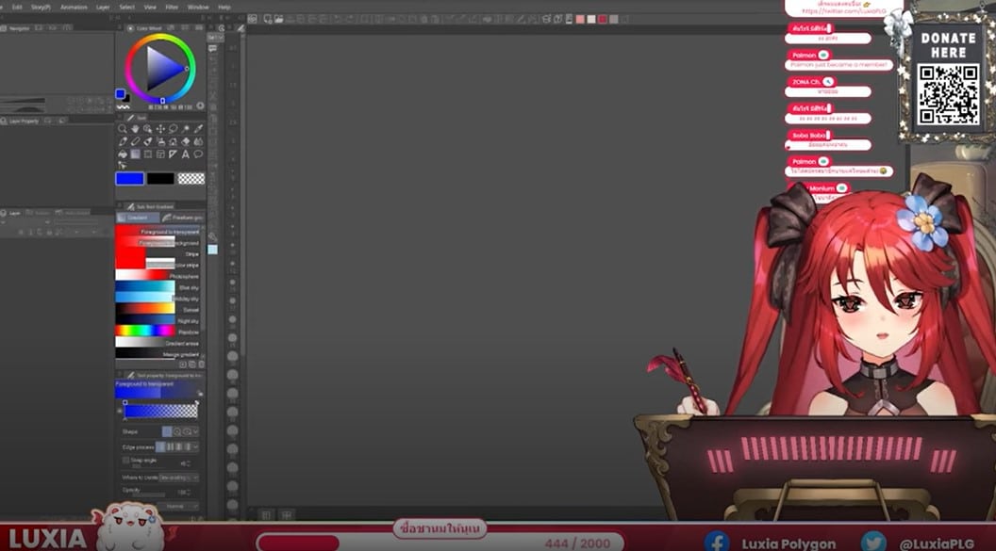The image size is (996, 551).
Task: Select the Auto select magic wand tool
Action: (x=186, y=129)
